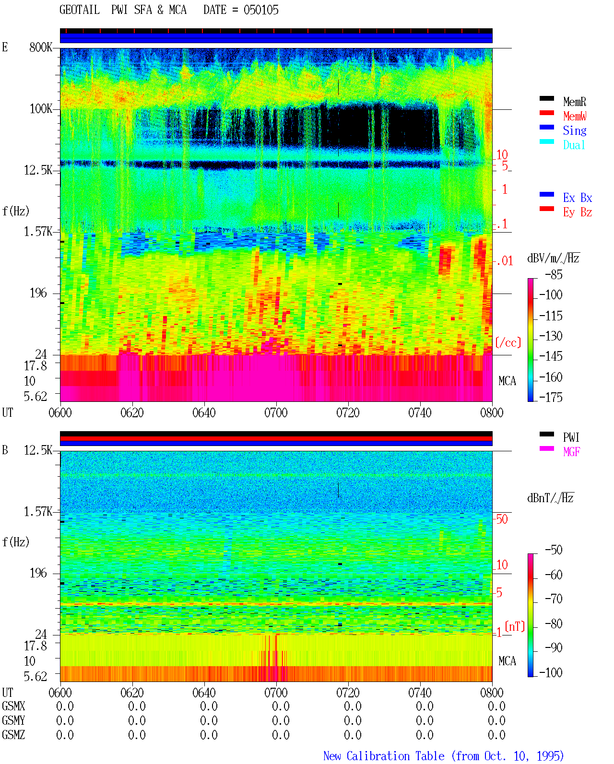Click the plot title 'GEOTAIL PWI SFA & MCA'
This screenshot has width=614, height=764.
click(123, 10)
